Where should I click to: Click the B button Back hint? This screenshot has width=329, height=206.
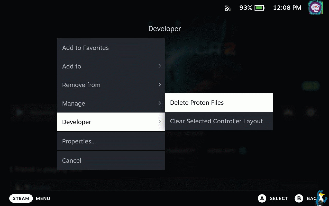[x=299, y=199]
